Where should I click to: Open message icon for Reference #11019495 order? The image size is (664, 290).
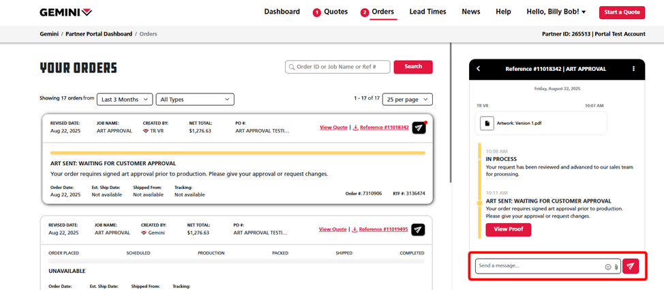click(418, 229)
